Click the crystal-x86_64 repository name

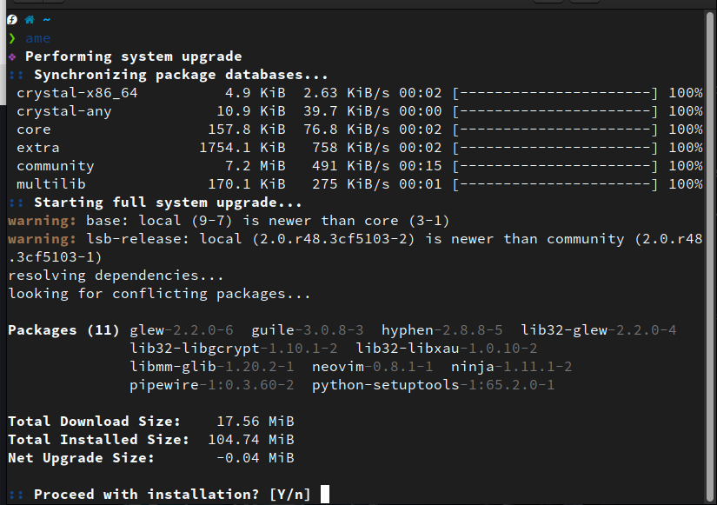coord(76,93)
